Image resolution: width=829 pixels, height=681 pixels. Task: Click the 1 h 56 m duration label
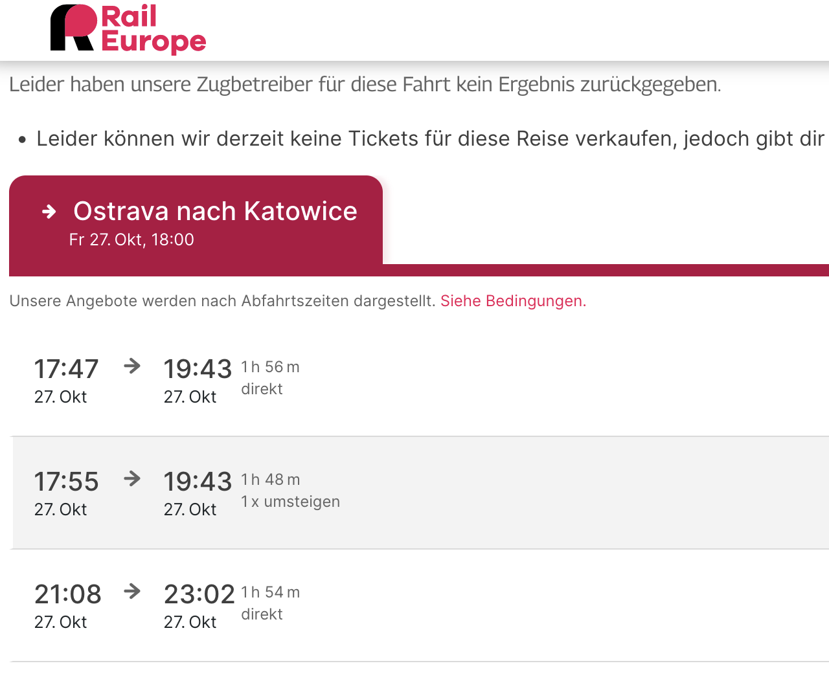pos(270,367)
